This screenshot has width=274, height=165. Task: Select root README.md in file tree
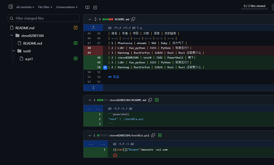click(x=25, y=28)
